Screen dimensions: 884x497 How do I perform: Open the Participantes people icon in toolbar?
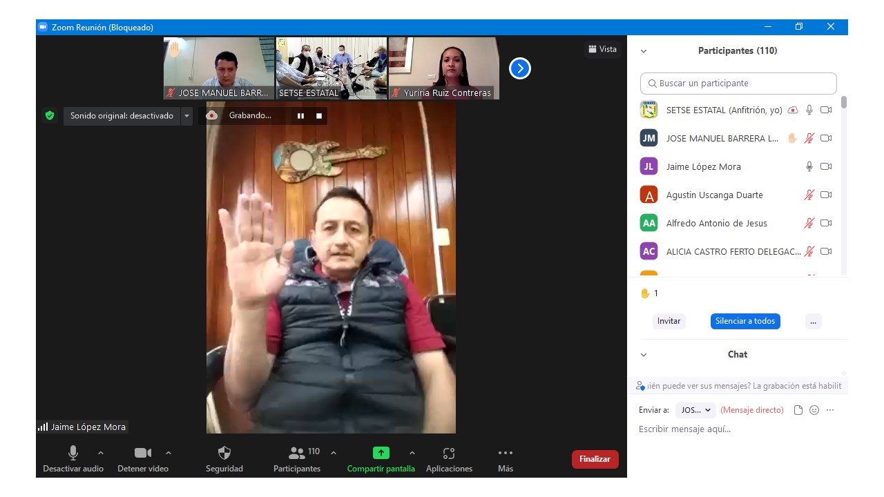tap(297, 453)
